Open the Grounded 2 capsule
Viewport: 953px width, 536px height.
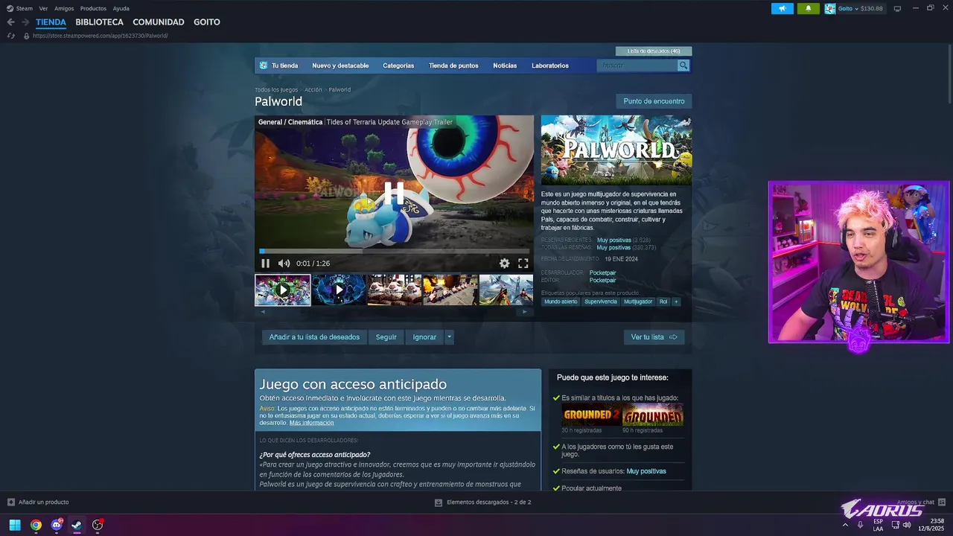tap(591, 415)
